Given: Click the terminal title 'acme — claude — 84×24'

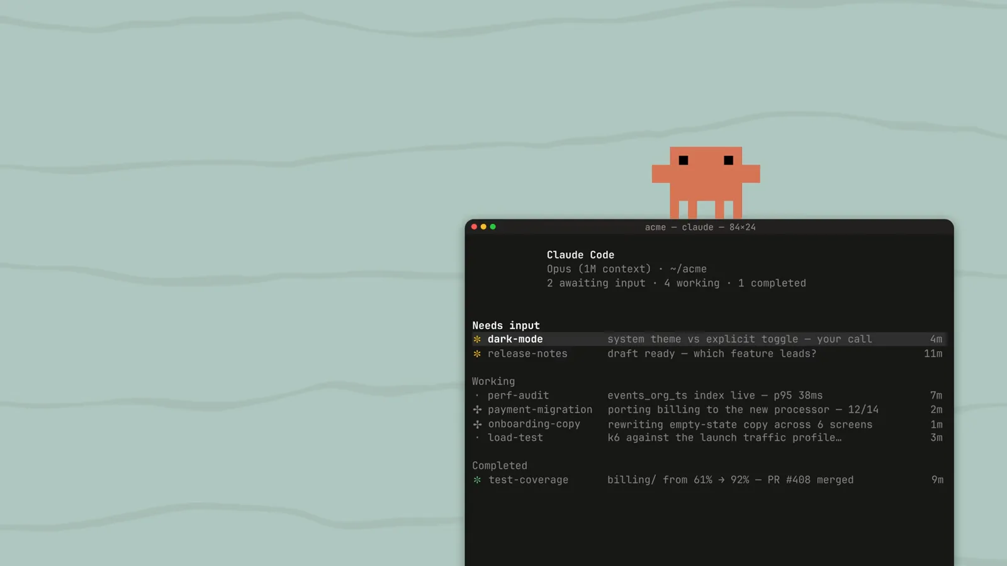Looking at the screenshot, I should click(x=700, y=228).
